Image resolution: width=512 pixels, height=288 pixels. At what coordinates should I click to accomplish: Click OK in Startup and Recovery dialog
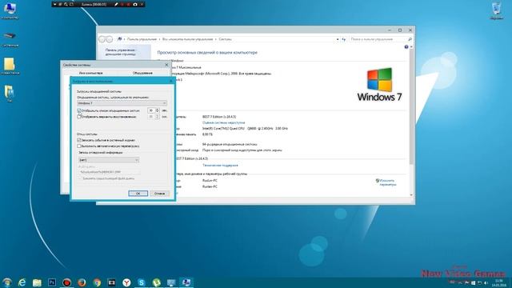pyautogui.click(x=138, y=194)
